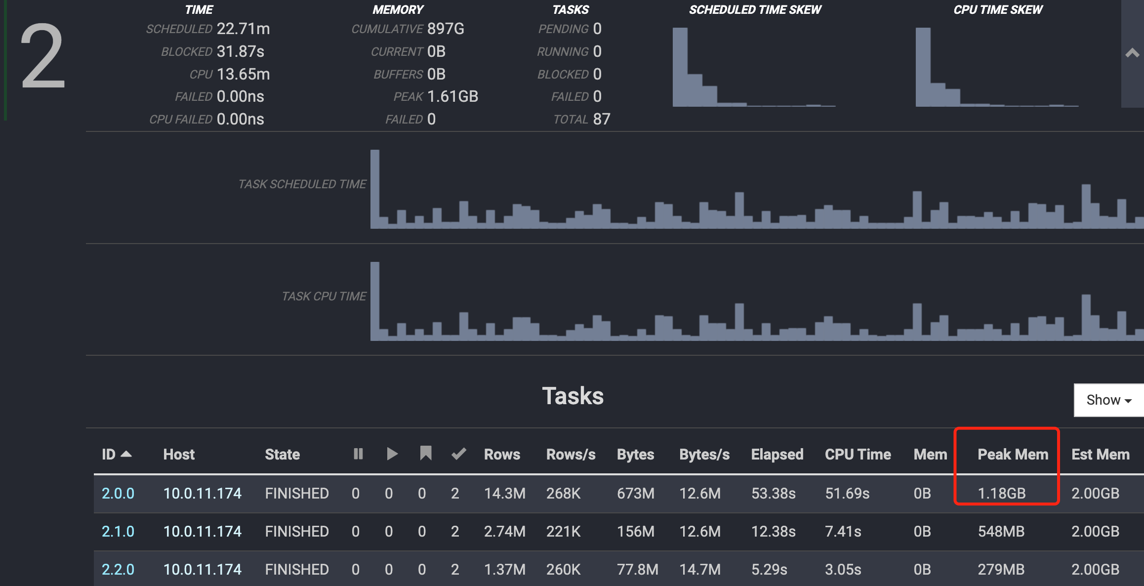Click the bookmark icon column header
The height and width of the screenshot is (586, 1144).
[x=425, y=453]
